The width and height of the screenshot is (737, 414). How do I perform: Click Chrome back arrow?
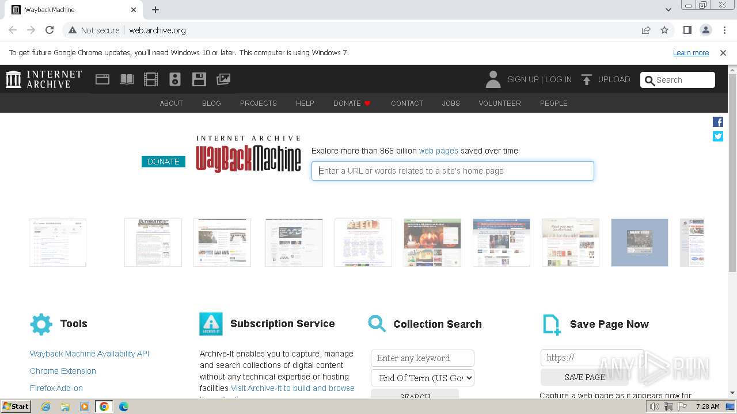13,30
